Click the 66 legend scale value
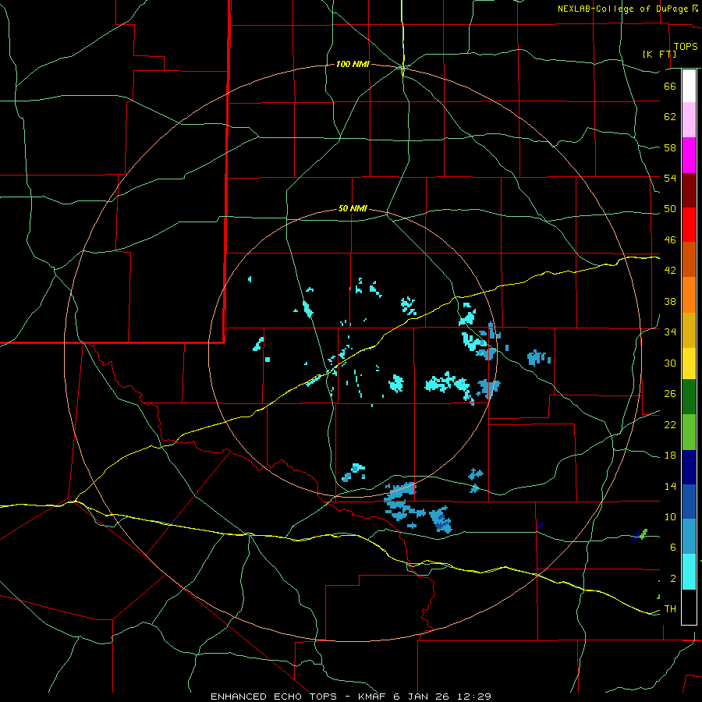Viewport: 702px width, 702px height. tap(670, 86)
